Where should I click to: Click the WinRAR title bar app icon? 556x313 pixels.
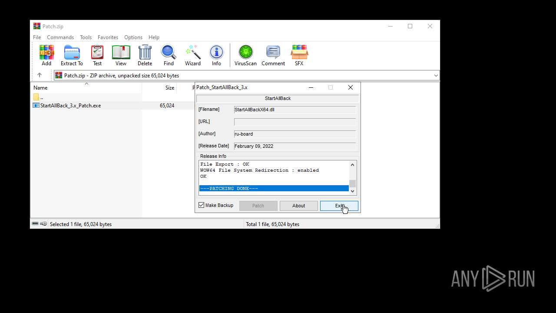click(x=37, y=26)
